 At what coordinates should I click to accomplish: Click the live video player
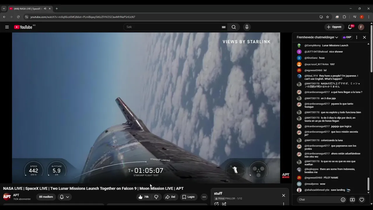coord(146,108)
